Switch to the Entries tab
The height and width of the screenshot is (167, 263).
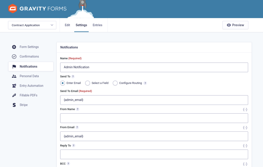pyautogui.click(x=97, y=25)
